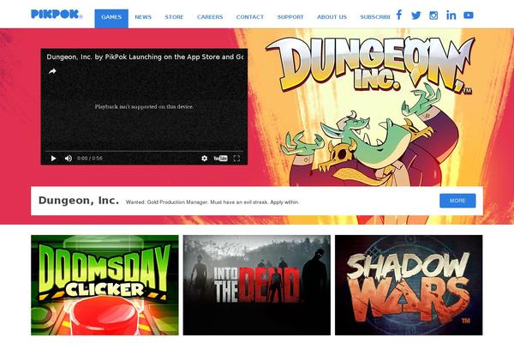Screen dimensions: 514x343
Task: Click the PikPok logo
Action: [57, 15]
